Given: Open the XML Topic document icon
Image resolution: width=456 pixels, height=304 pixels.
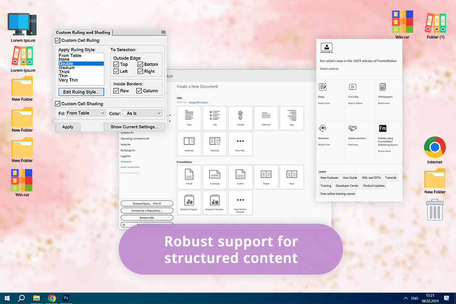Looking at the screenshot, I should click(x=189, y=118).
